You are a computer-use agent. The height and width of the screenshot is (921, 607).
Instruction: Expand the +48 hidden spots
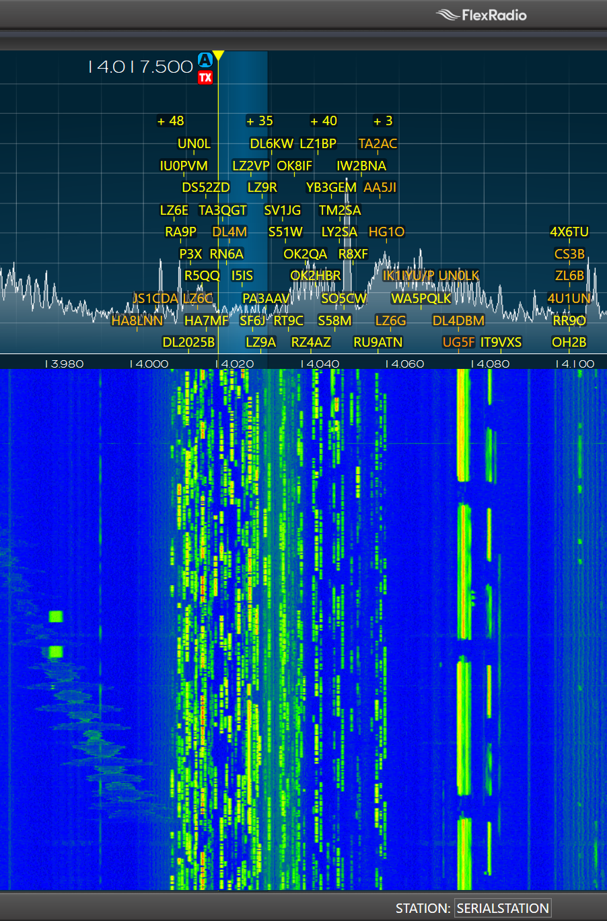click(x=170, y=121)
